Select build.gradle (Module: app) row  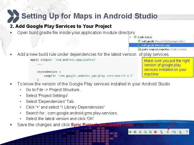click(161, 45)
